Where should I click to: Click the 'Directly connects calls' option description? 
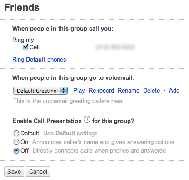(99, 151)
